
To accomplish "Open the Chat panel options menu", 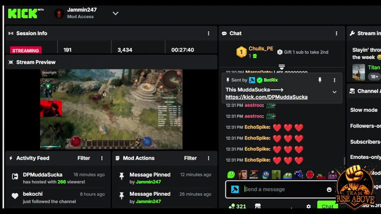I will [x=336, y=33].
